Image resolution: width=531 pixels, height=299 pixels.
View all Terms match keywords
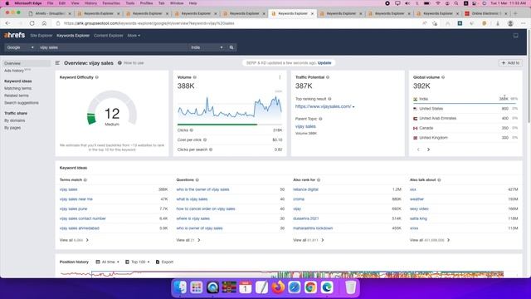(74, 240)
